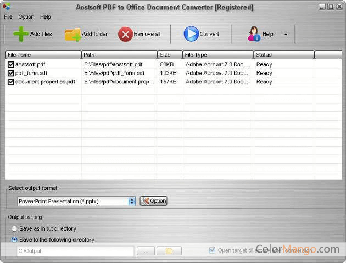Click the open folder icon button
346x263 pixels.
tap(169, 251)
